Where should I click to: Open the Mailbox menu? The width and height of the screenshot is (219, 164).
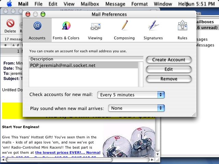click(x=90, y=4)
